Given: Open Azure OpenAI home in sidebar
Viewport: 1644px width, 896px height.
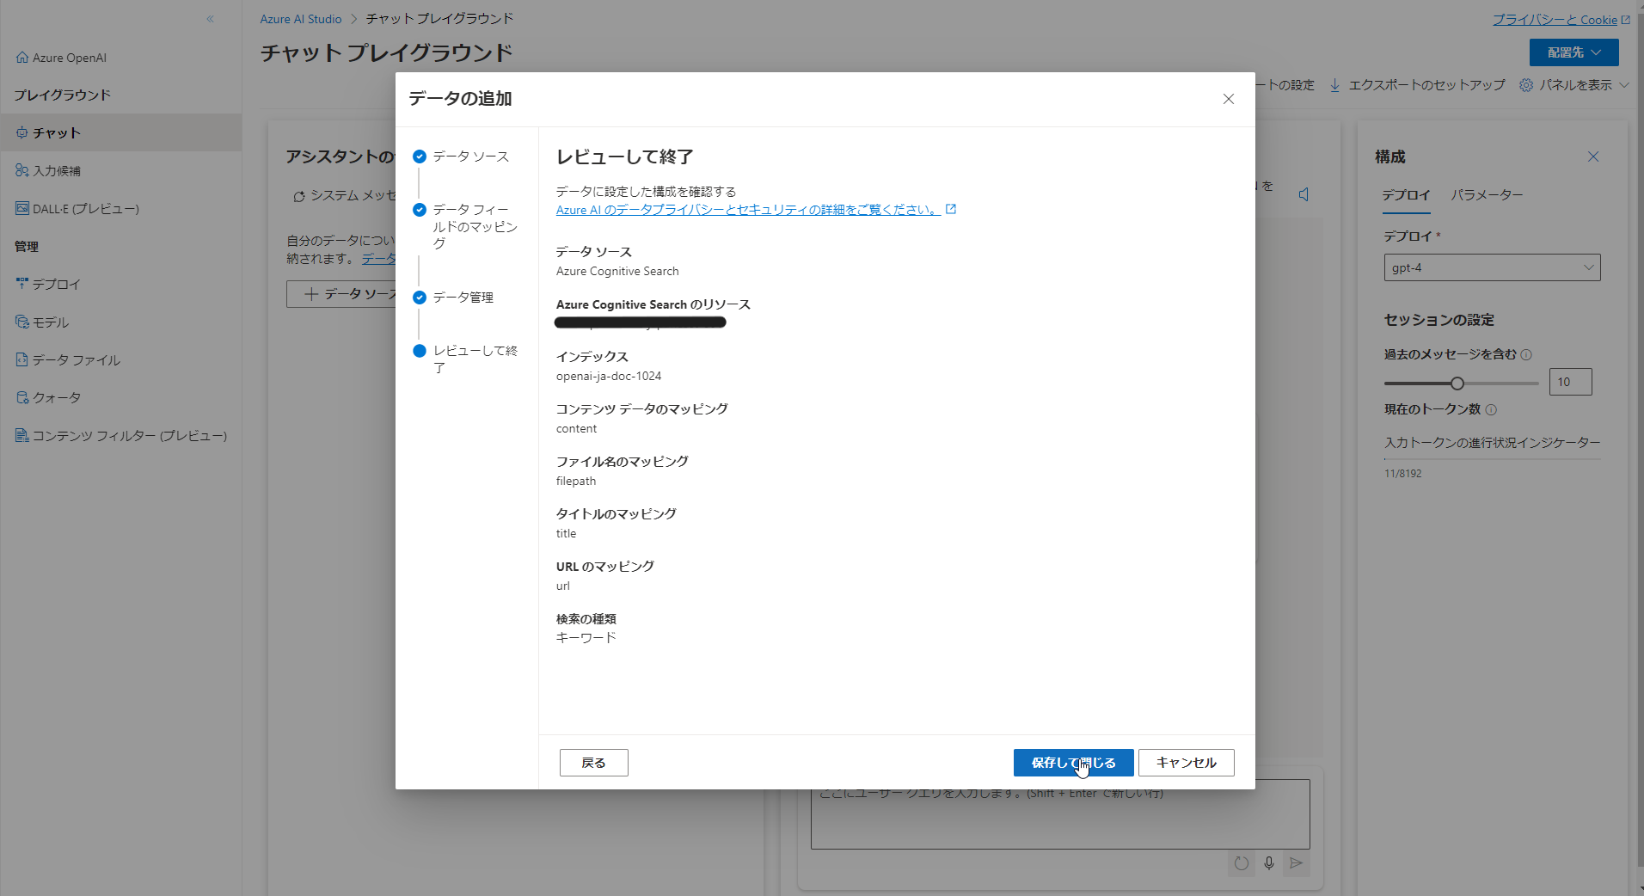Looking at the screenshot, I should pyautogui.click(x=61, y=58).
